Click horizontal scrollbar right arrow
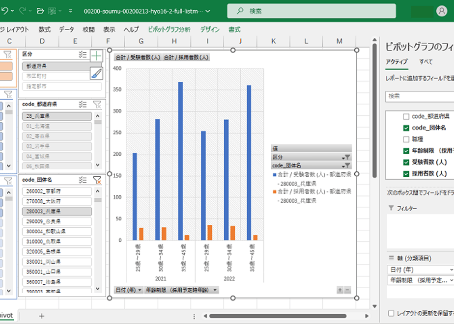Screen dimensions: 454x324 pos(367,316)
